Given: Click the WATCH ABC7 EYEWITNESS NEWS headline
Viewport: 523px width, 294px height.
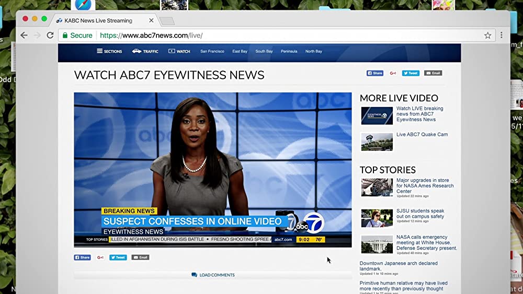Looking at the screenshot, I should tap(169, 75).
